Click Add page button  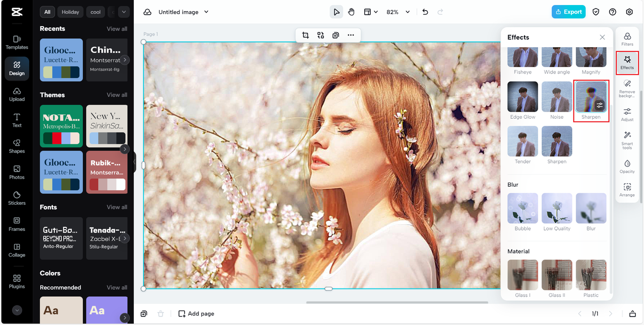point(196,314)
